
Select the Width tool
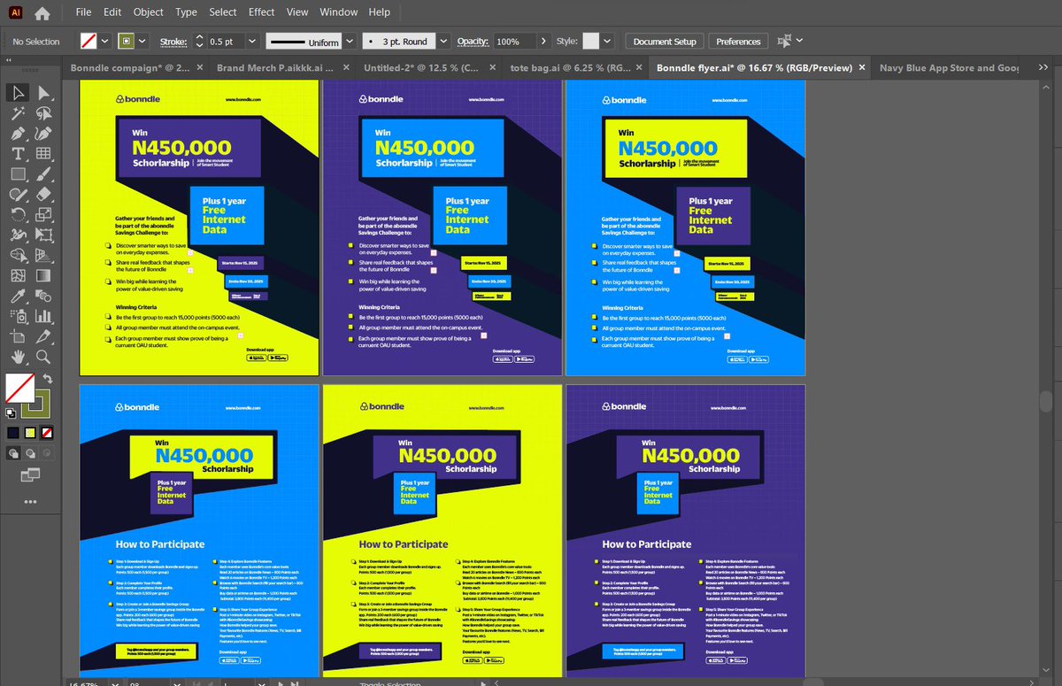pos(17,235)
